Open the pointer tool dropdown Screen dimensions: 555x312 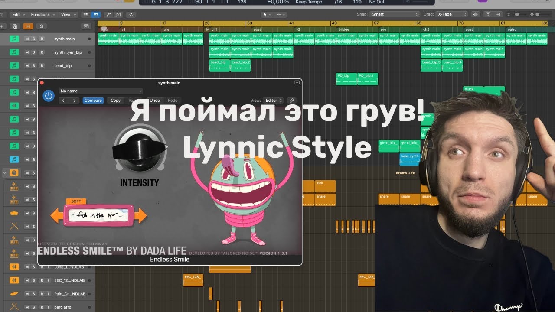(268, 14)
